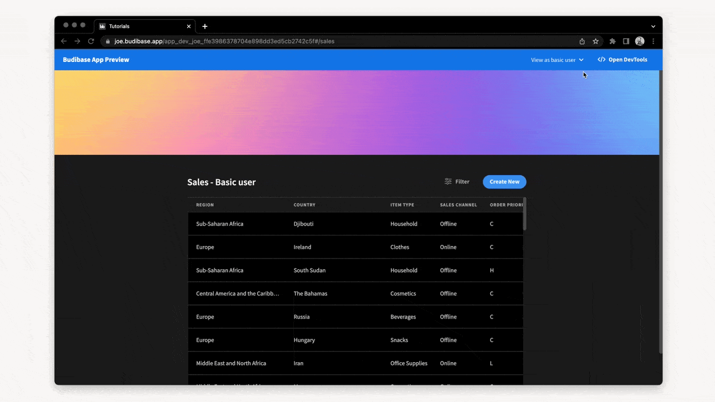The width and height of the screenshot is (715, 402).
Task: Open the Chrome extensions puzzle icon
Action: [612, 41]
